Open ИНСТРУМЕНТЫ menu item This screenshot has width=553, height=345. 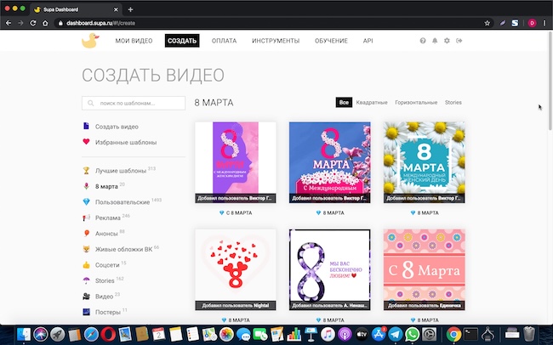click(276, 41)
